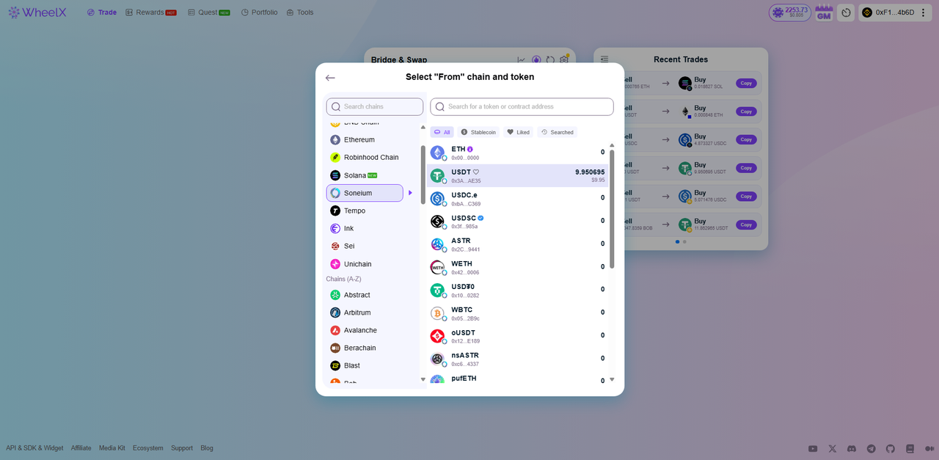
Task: Open Telegram icon in footer
Action: click(871, 448)
